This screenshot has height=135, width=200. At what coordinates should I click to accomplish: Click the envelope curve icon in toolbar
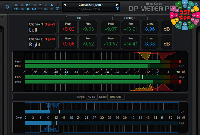click(46, 9)
